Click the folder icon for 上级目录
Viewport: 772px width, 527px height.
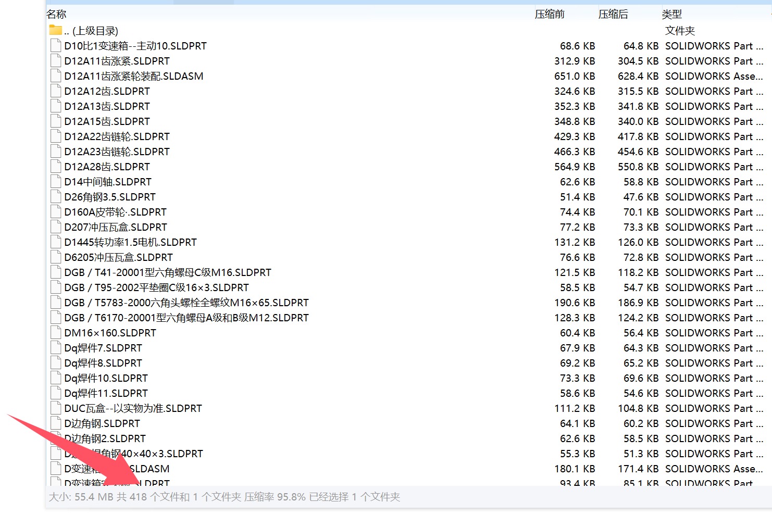point(55,30)
